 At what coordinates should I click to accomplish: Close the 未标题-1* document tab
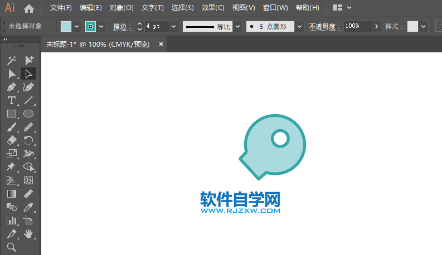coord(161,44)
